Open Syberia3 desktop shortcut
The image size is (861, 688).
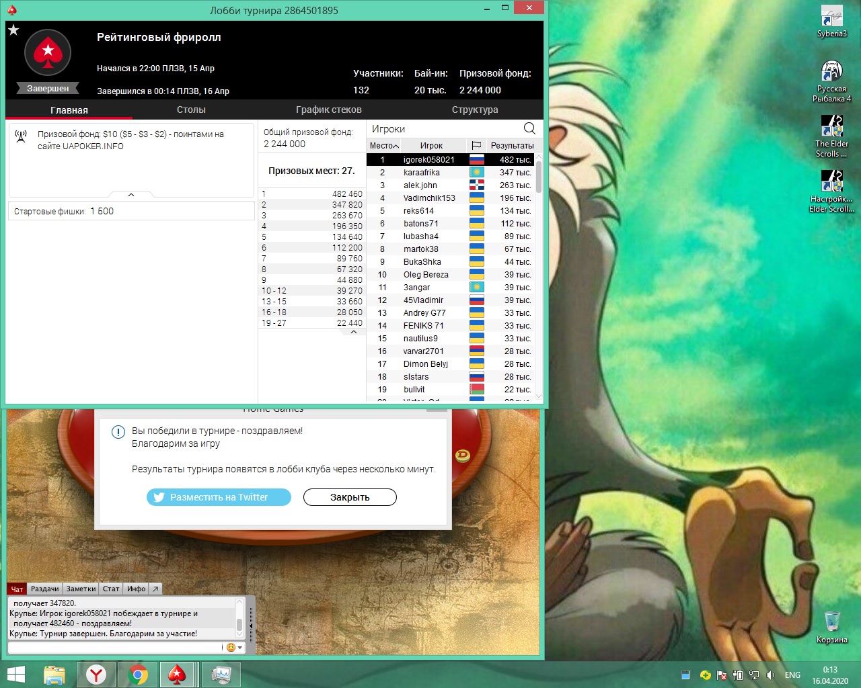pos(832,21)
